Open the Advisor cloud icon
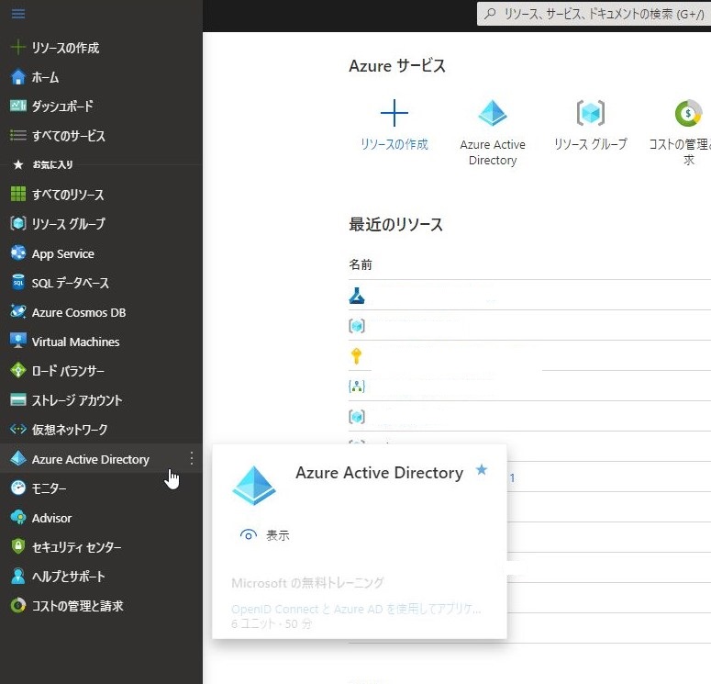The width and height of the screenshot is (711, 684). click(x=18, y=517)
